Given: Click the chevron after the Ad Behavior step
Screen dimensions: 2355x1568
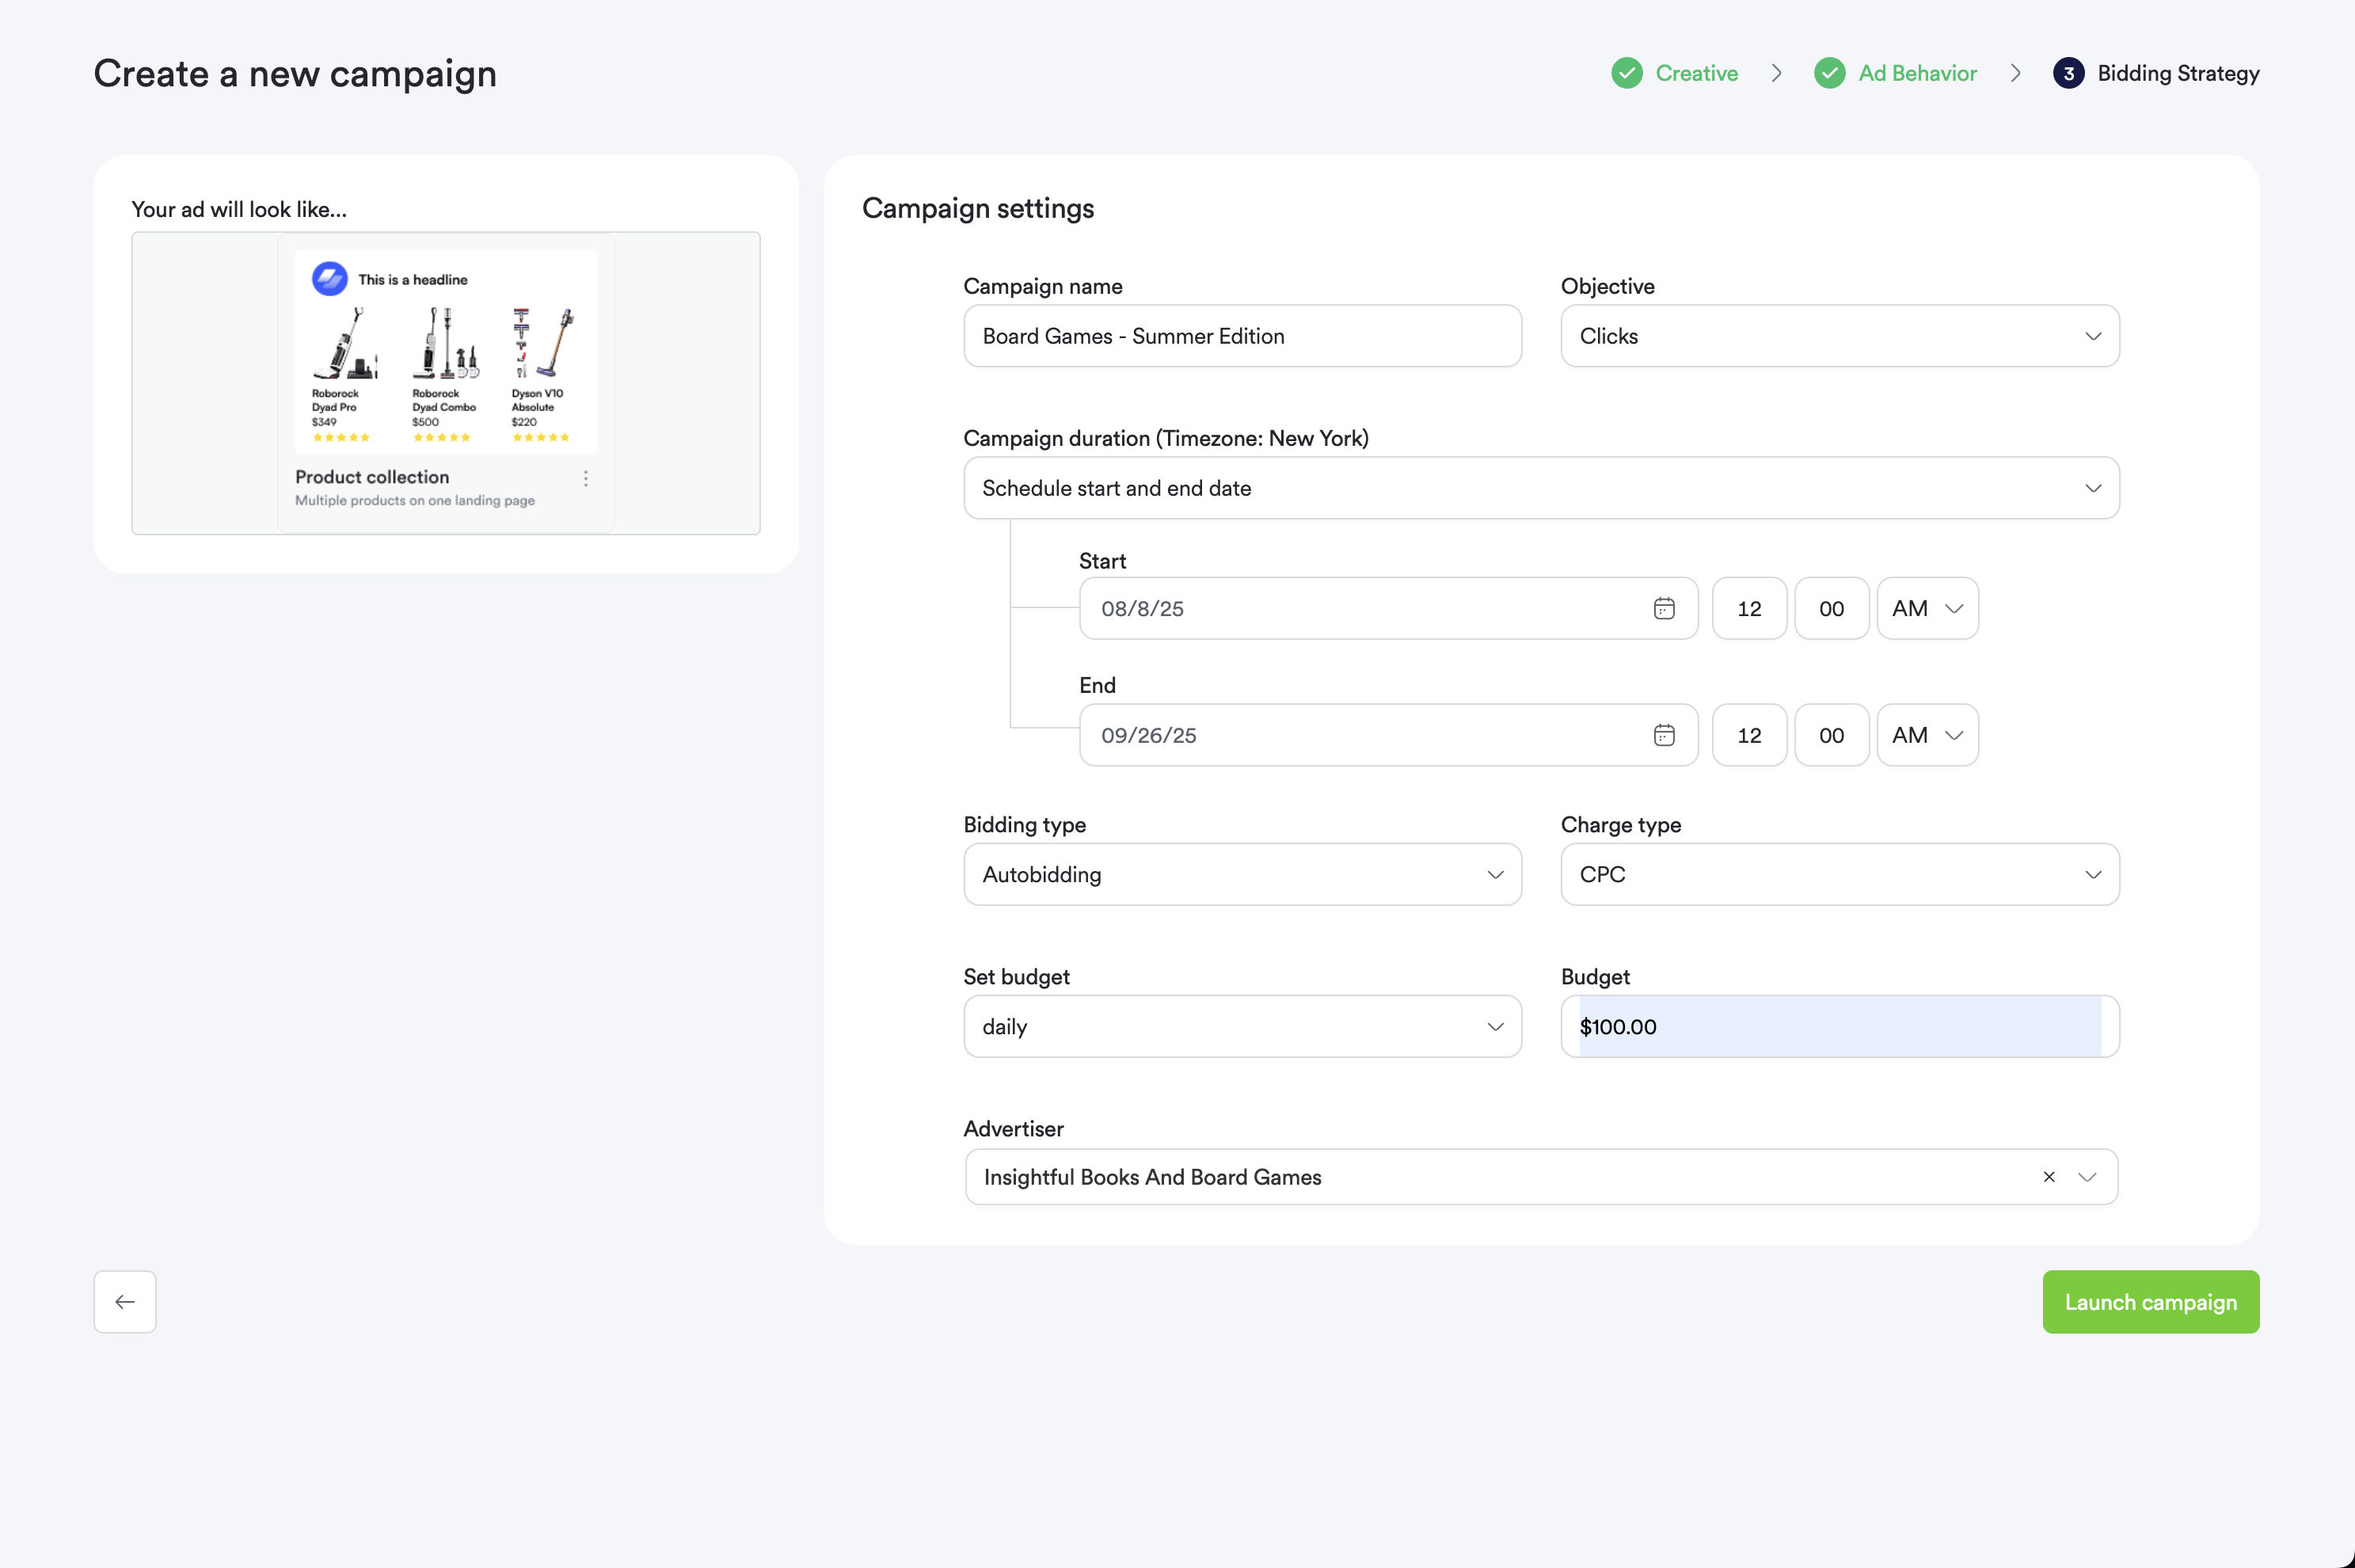Looking at the screenshot, I should click(x=2015, y=73).
